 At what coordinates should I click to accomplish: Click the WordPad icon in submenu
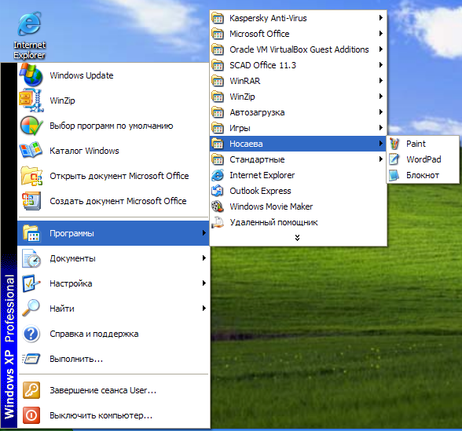pos(394,159)
